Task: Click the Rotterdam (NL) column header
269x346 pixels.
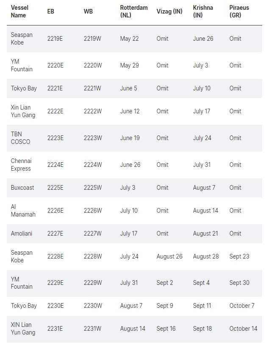Action: pos(134,11)
